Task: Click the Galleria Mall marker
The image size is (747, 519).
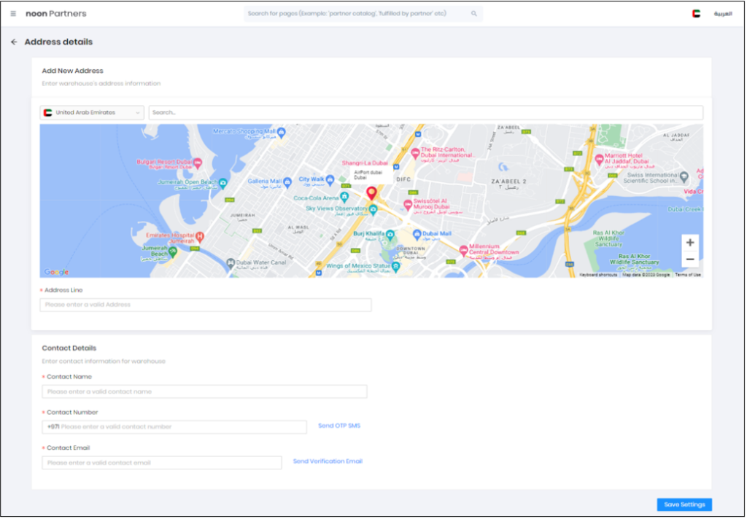Action: click(x=287, y=182)
